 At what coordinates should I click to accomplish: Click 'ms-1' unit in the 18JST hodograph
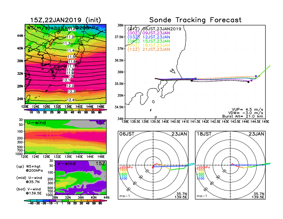[202, 196]
